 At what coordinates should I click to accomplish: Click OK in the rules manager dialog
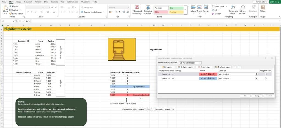point(245,96)
